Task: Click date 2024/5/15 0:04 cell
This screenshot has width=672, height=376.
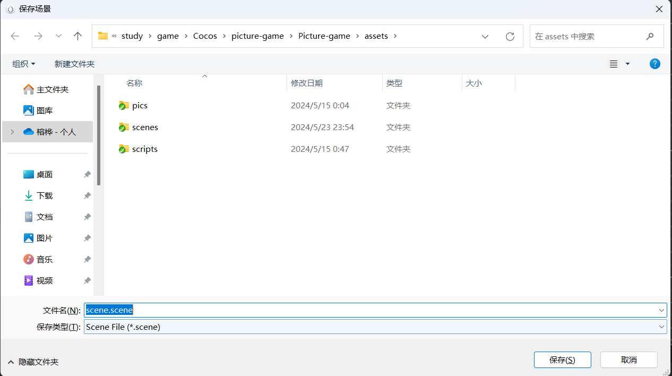Action: 320,105
